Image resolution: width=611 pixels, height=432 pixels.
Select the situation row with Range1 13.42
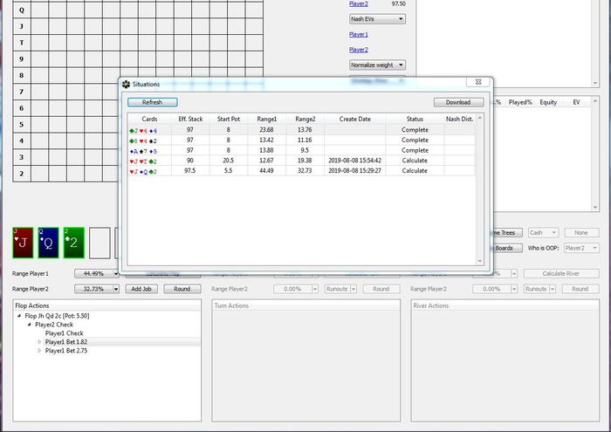[301, 140]
